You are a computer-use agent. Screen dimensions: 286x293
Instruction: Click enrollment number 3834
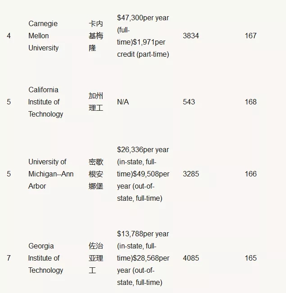tap(191, 36)
